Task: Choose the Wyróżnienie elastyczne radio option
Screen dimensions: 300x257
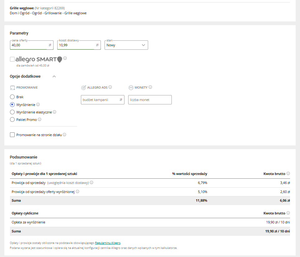Action: click(x=12, y=112)
